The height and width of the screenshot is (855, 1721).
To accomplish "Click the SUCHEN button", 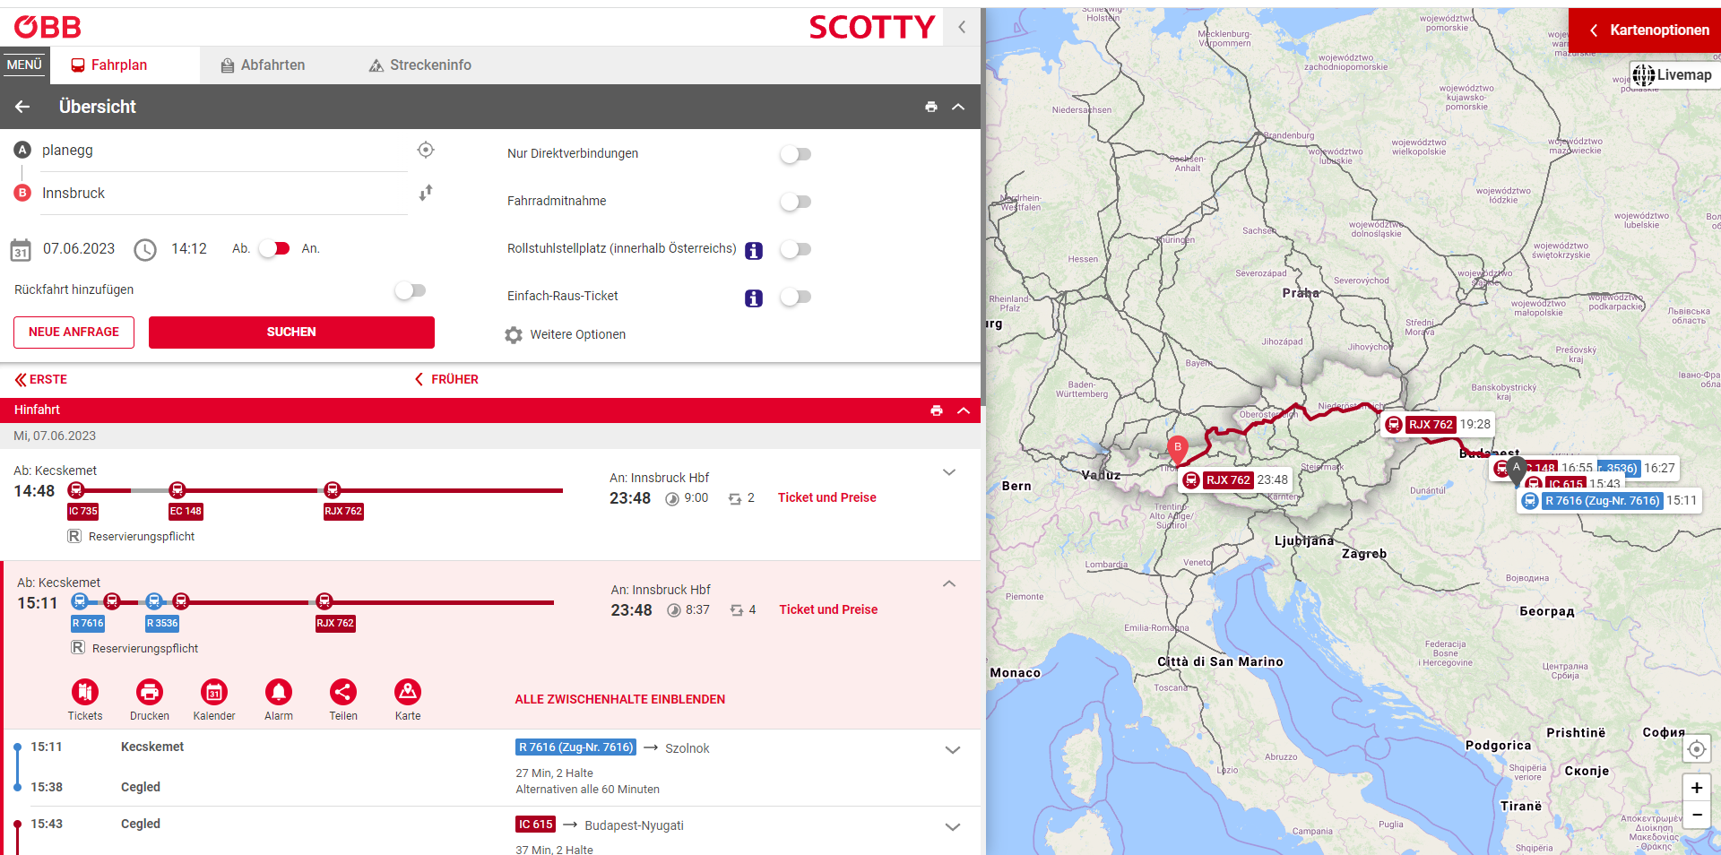I will (x=291, y=332).
